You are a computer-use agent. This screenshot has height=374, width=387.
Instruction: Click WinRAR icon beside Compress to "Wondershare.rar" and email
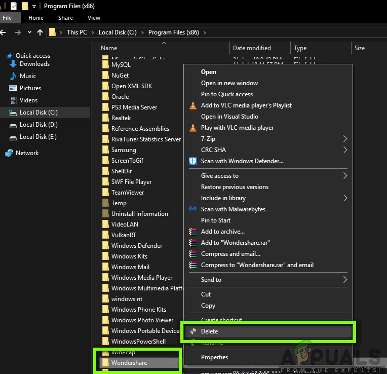point(193,265)
